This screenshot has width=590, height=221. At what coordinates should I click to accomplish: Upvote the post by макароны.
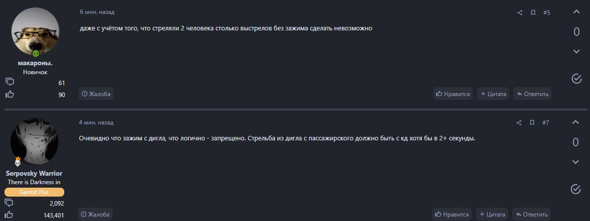577,12
